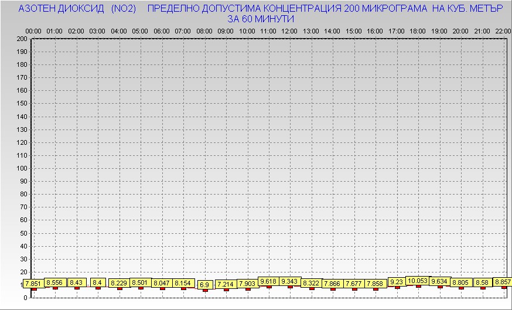Click the 10.053 data label at 18:00
Viewport: 512px width, 310px height.
click(x=418, y=281)
